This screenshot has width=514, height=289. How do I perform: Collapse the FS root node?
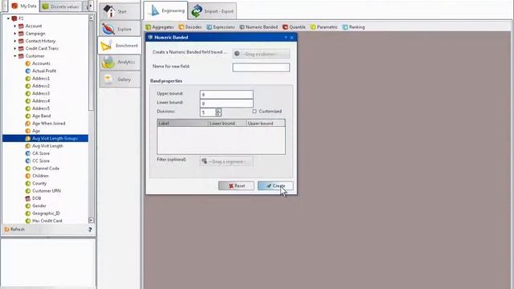pyautogui.click(x=8, y=18)
